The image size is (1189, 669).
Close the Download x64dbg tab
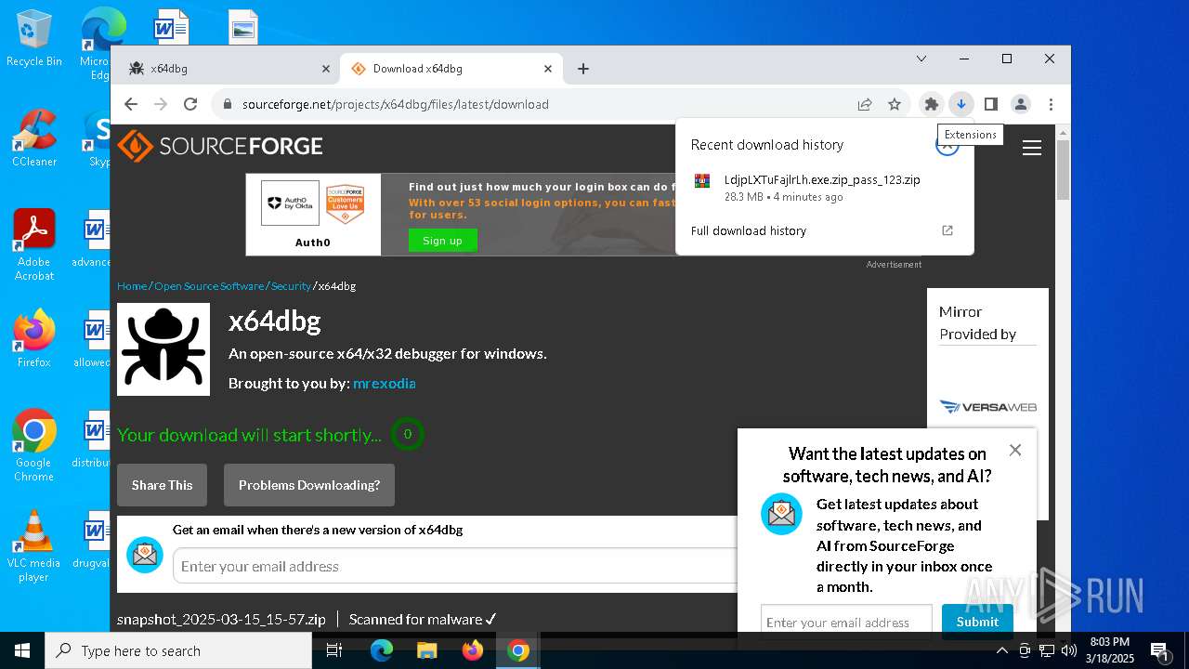[548, 69]
